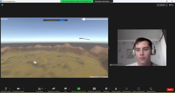Open Вопросы и ответы Q&A icon

pos(54,89)
